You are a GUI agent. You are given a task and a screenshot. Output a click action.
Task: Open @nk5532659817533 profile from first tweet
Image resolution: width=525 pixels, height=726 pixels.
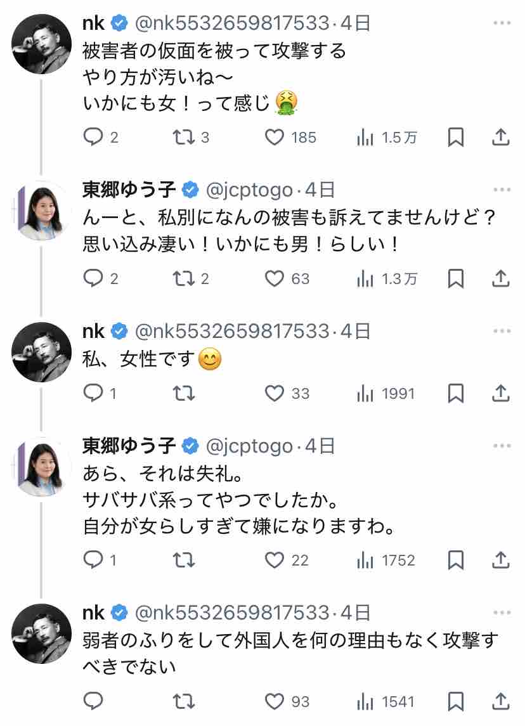(x=233, y=23)
